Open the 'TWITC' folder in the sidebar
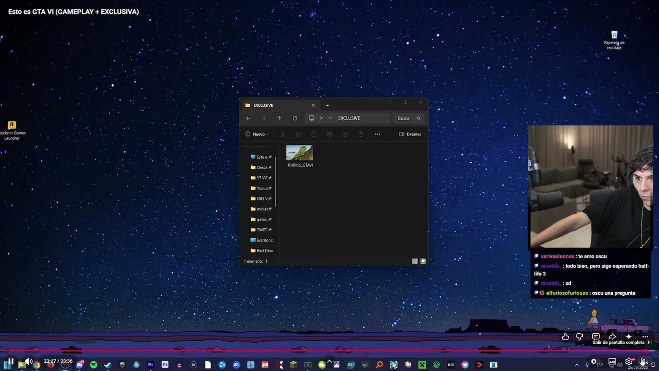The image size is (659, 371). point(261,230)
